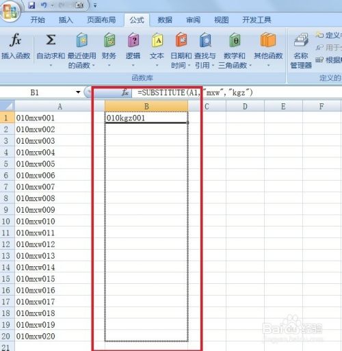Click the Undo icon in quick access toolbar
Image resolution: width=342 pixels, height=351 pixels.
point(43,5)
